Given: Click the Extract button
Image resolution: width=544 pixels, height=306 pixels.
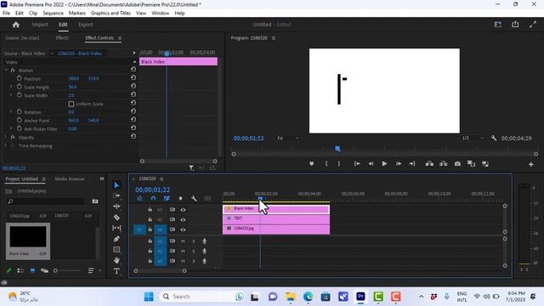Looking at the screenshot, I should coord(444,164).
